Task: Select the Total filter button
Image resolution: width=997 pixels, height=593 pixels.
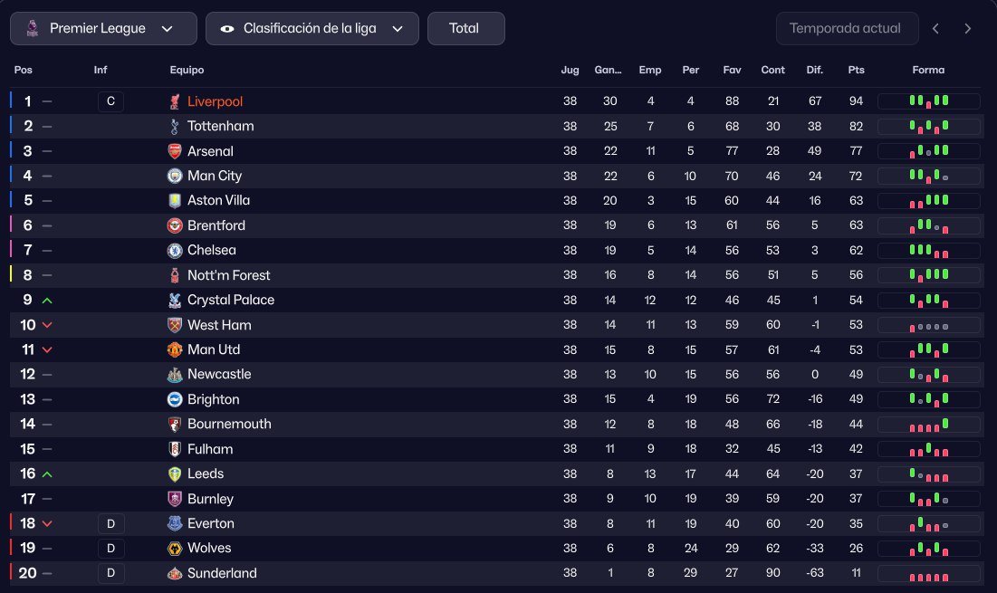Action: [465, 28]
